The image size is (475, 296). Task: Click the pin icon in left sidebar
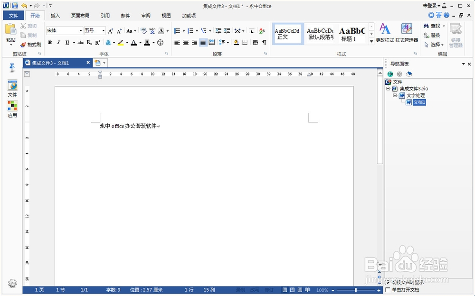click(12, 67)
